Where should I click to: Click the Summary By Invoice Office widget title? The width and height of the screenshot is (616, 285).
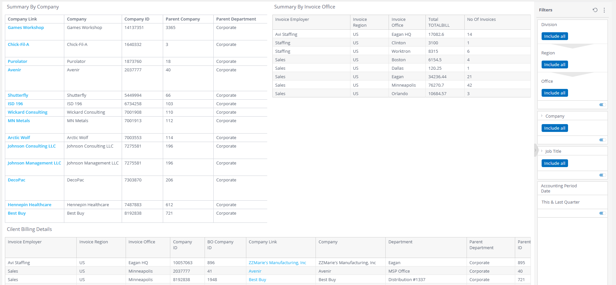coord(304,7)
